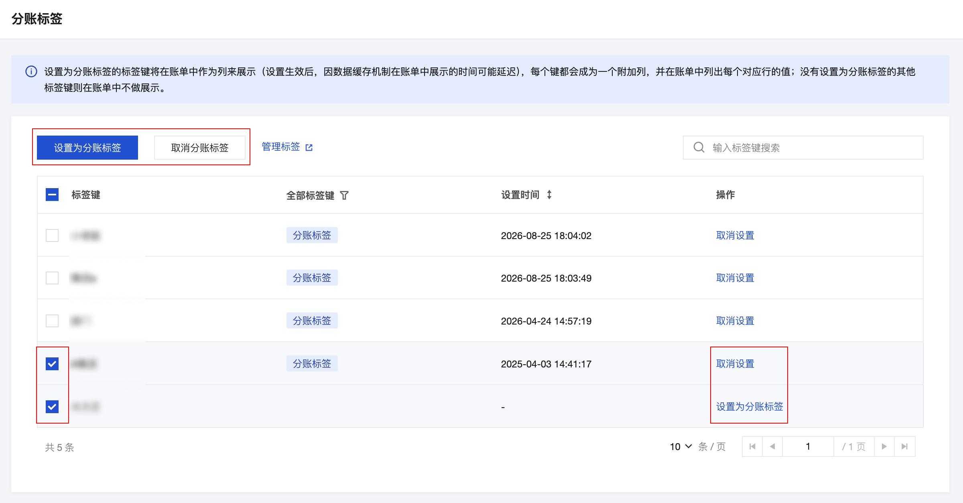Click the info icon in the notice banner
Viewport: 963px width, 503px height.
(31, 71)
